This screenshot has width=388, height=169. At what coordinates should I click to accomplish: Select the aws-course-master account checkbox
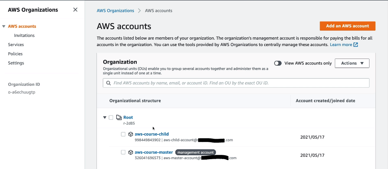pos(123,152)
